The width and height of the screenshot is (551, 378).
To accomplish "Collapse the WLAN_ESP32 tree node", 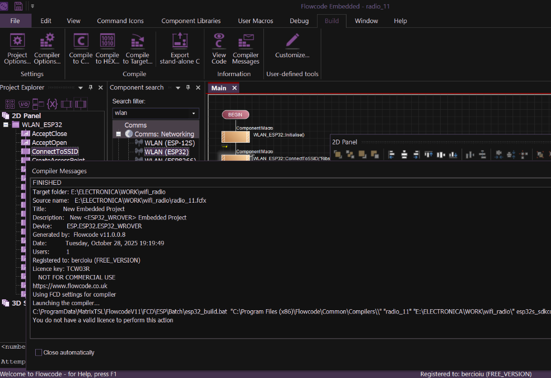I will [5, 125].
